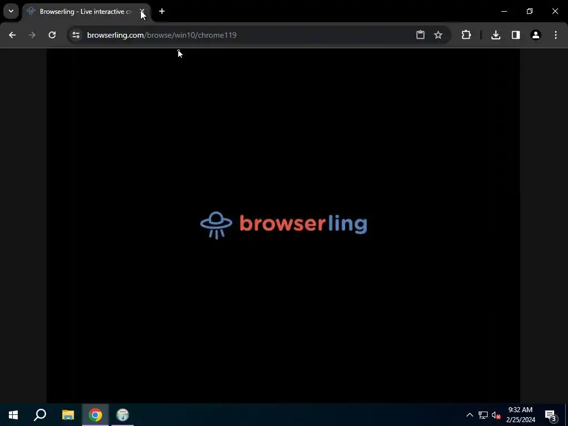This screenshot has width=568, height=426.
Task: Open the Chrome three-dot menu
Action: point(556,35)
